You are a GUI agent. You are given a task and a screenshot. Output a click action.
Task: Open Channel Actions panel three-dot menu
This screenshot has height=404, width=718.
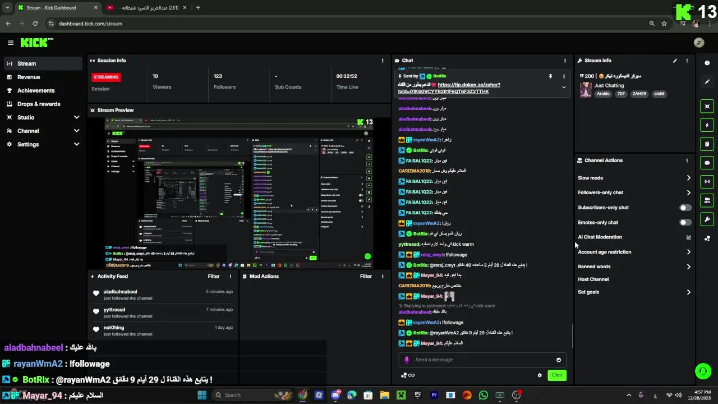[x=687, y=160]
